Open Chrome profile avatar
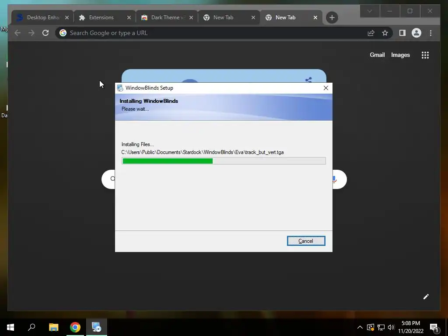Screen dimensions: 448x336 (x=416, y=33)
